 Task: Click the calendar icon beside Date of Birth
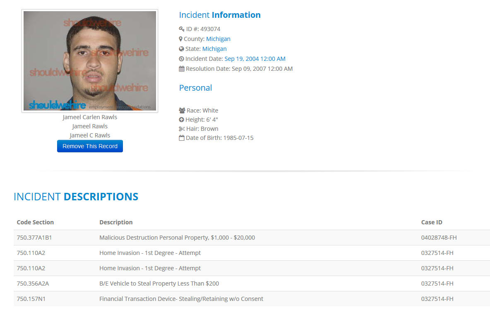coord(182,138)
